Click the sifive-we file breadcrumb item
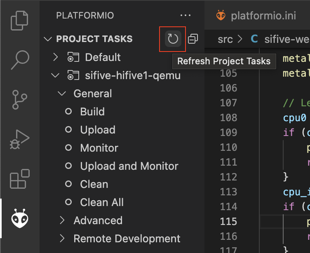 pos(287,39)
